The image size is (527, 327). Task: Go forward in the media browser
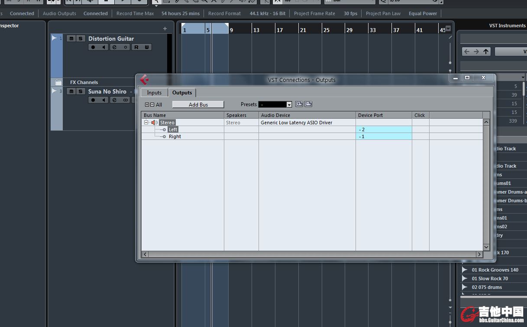[476, 52]
